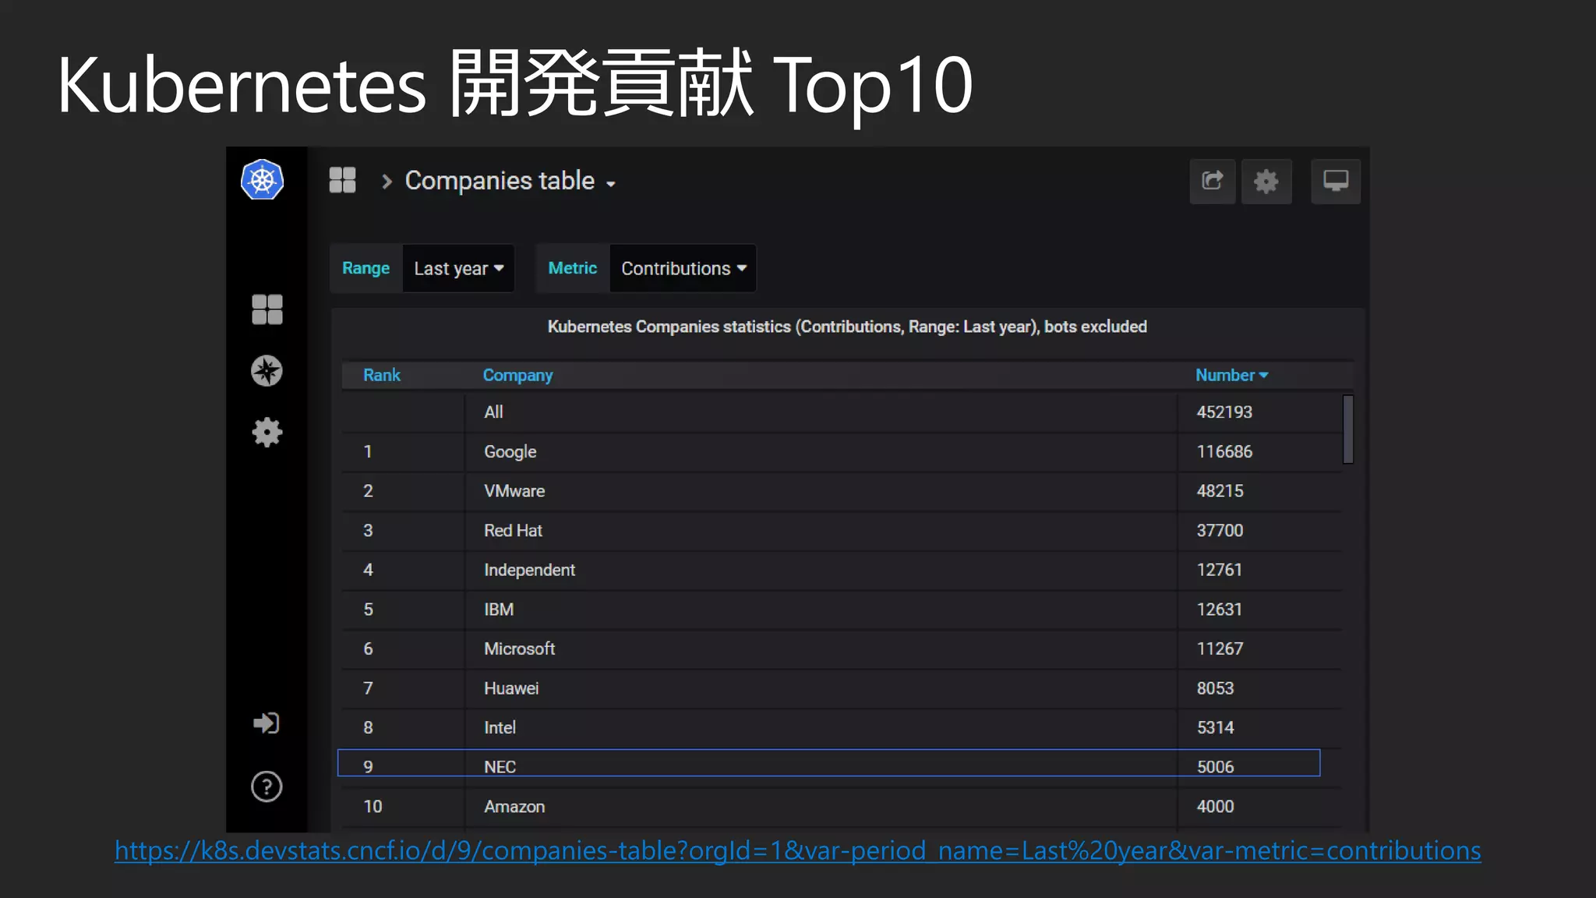The height and width of the screenshot is (898, 1596).
Task: Select the VMware company cell
Action: click(x=821, y=491)
